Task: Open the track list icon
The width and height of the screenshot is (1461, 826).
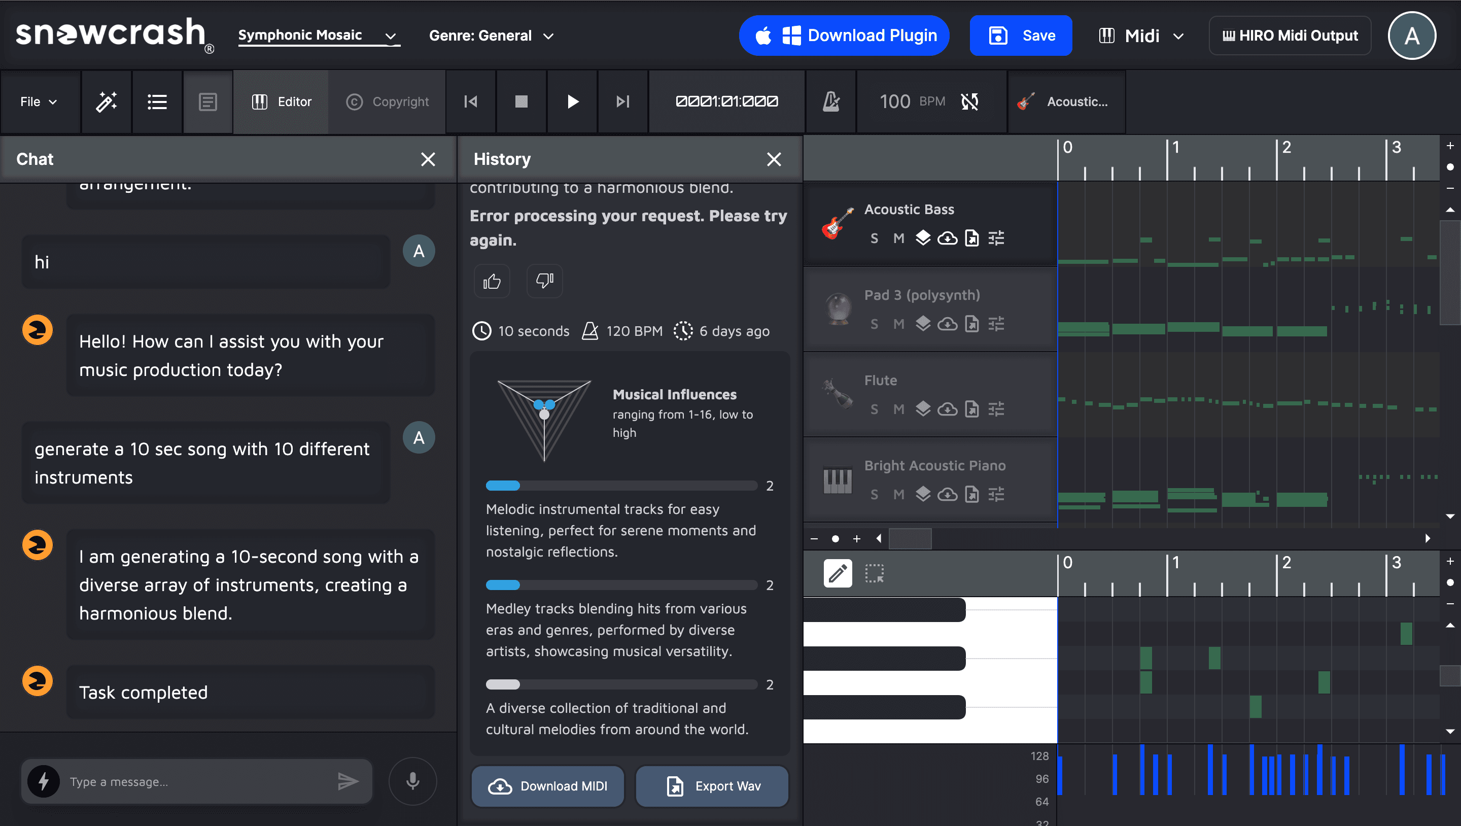Action: [157, 101]
